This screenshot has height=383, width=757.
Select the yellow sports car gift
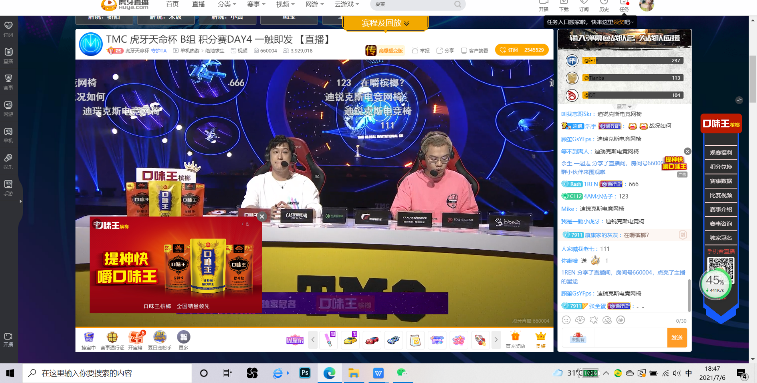click(x=350, y=339)
